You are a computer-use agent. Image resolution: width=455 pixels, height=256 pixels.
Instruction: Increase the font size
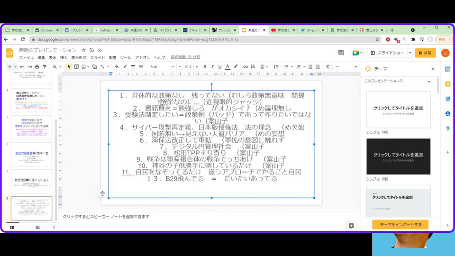click(197, 67)
